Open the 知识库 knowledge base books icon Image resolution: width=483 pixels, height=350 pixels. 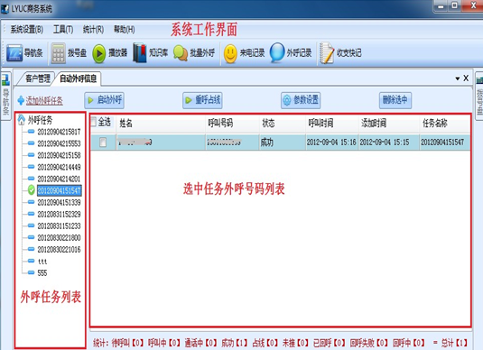click(x=140, y=53)
